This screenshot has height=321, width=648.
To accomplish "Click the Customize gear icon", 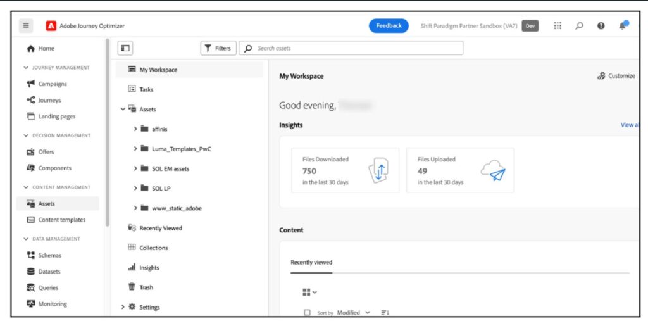I will (x=601, y=76).
